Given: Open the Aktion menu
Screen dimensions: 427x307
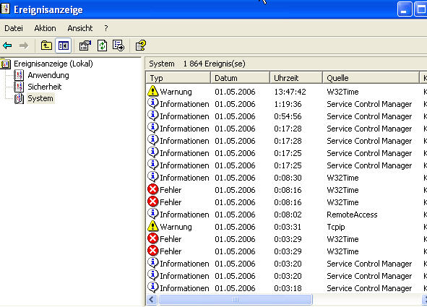Looking at the screenshot, I should click(45, 28).
